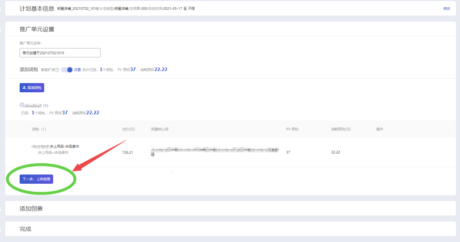Click the 操作 column header
The width and height of the screenshot is (460, 242).
coord(379,129)
